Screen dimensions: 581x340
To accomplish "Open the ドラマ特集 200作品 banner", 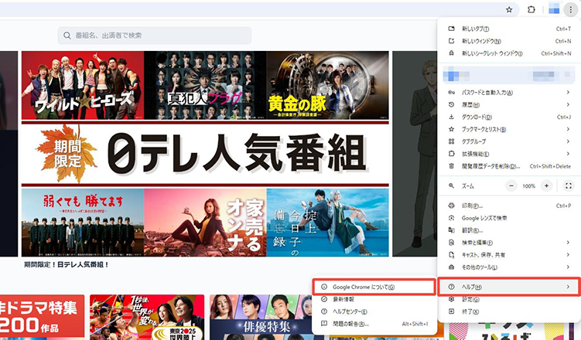I will 43,317.
